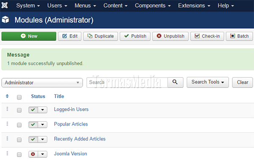Click the column ordering sort arrows icon
The image size is (254, 162).
[x=7, y=96]
